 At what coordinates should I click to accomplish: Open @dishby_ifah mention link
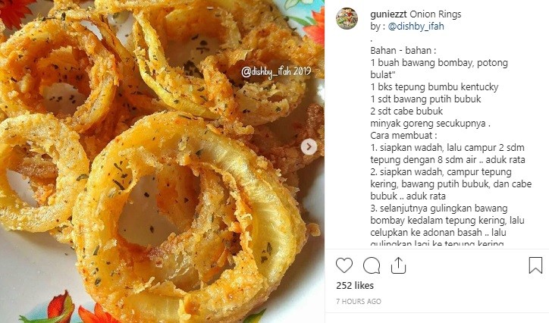pos(416,27)
